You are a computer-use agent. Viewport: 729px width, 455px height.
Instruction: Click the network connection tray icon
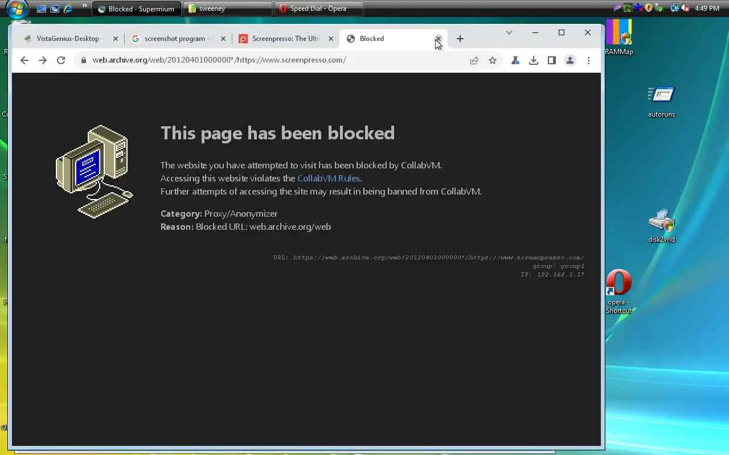coord(675,8)
